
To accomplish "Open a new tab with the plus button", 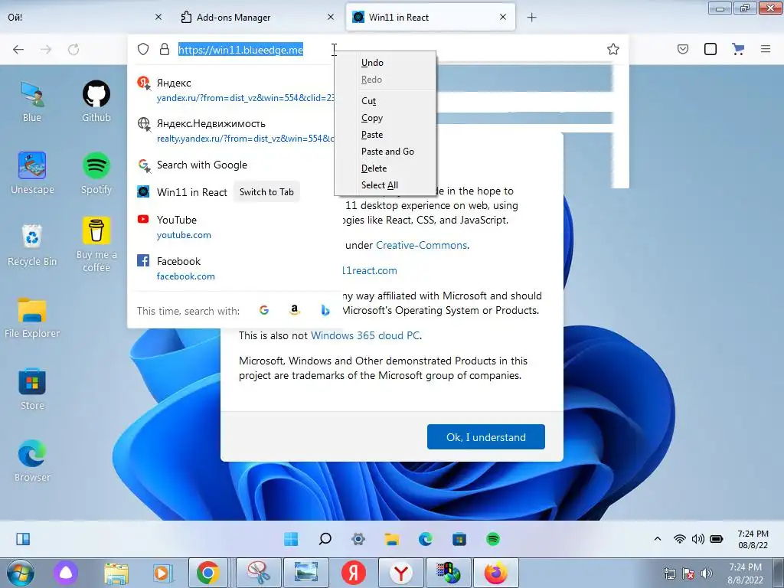I will pos(532,18).
